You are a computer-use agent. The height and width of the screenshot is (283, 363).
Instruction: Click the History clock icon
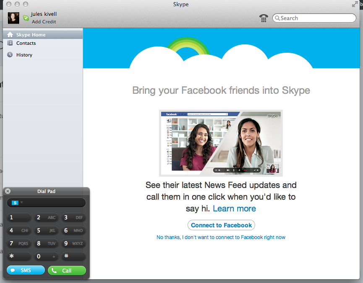pos(10,55)
